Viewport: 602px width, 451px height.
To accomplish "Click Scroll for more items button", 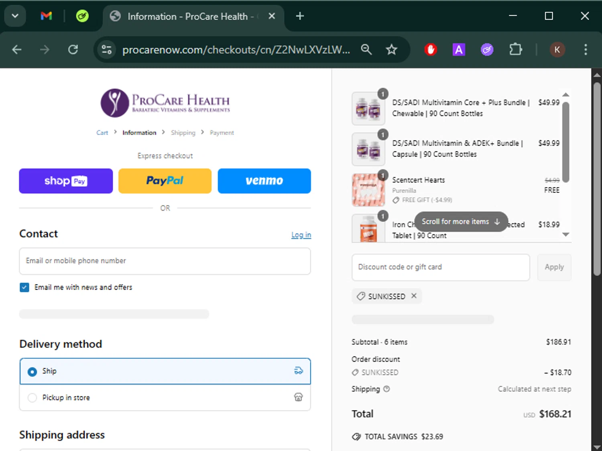I will click(x=461, y=221).
